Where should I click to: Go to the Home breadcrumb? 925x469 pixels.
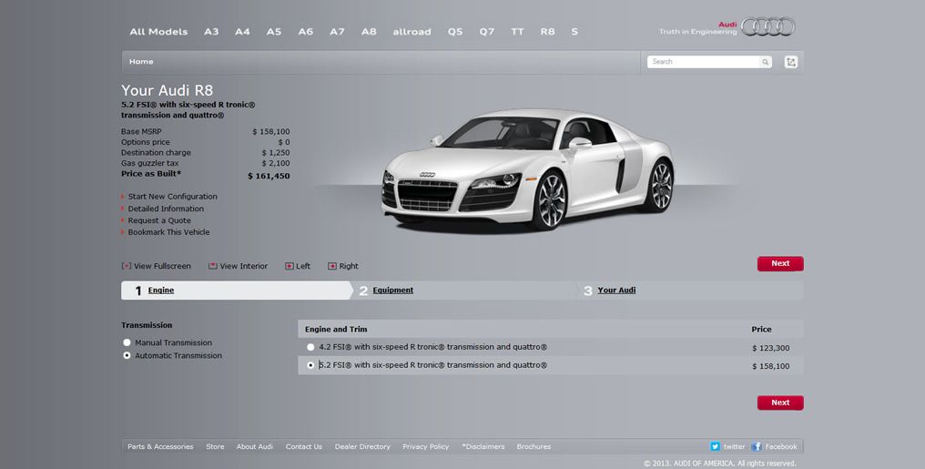tap(141, 62)
